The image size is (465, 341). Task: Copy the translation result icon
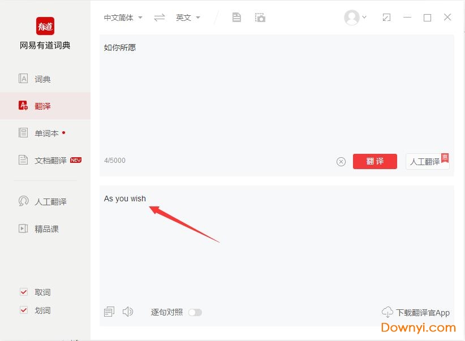(x=109, y=312)
